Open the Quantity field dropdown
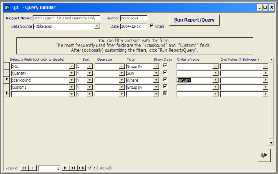 [71, 73]
